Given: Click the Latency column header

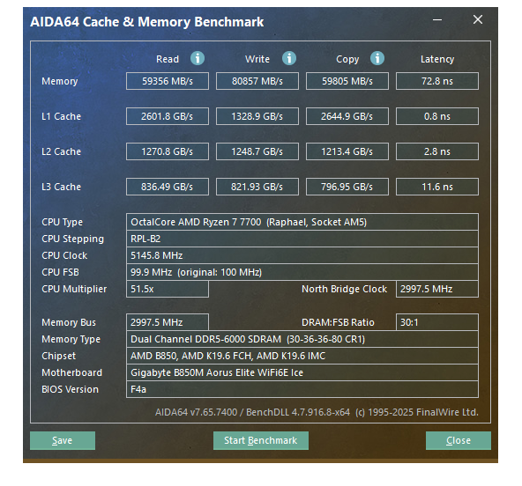Looking at the screenshot, I should pos(437,59).
